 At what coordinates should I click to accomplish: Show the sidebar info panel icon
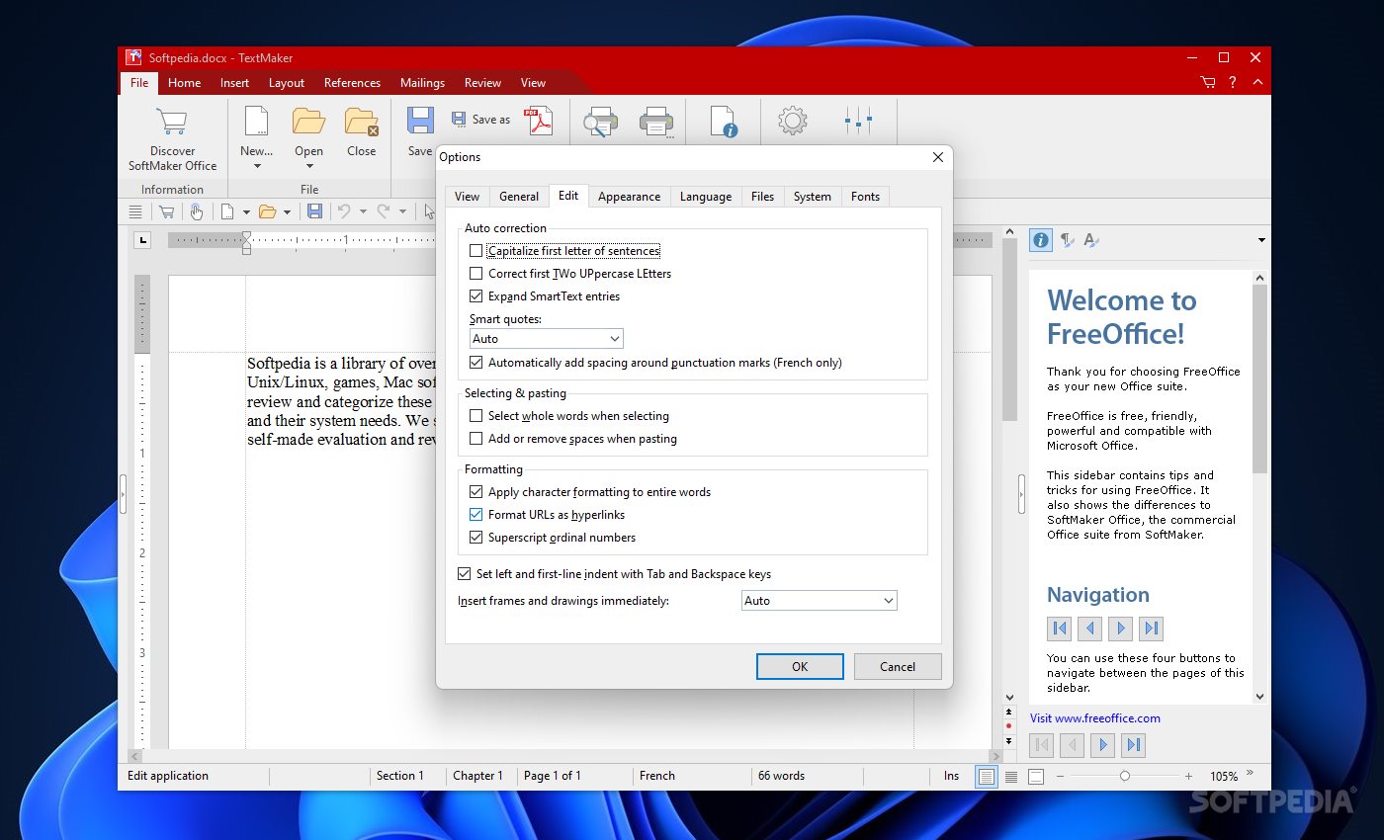tap(1041, 239)
